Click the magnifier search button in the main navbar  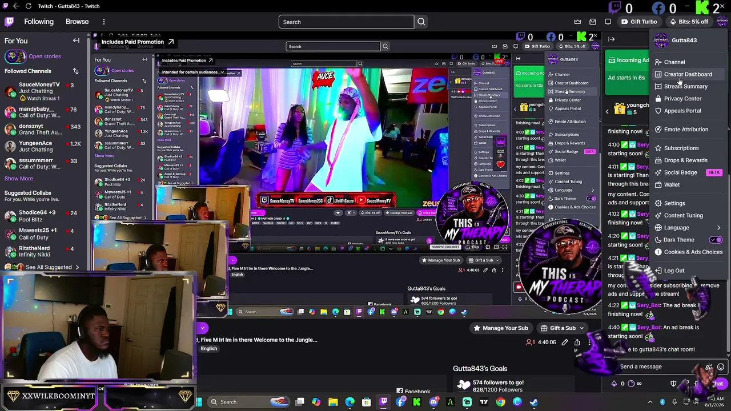tap(421, 22)
